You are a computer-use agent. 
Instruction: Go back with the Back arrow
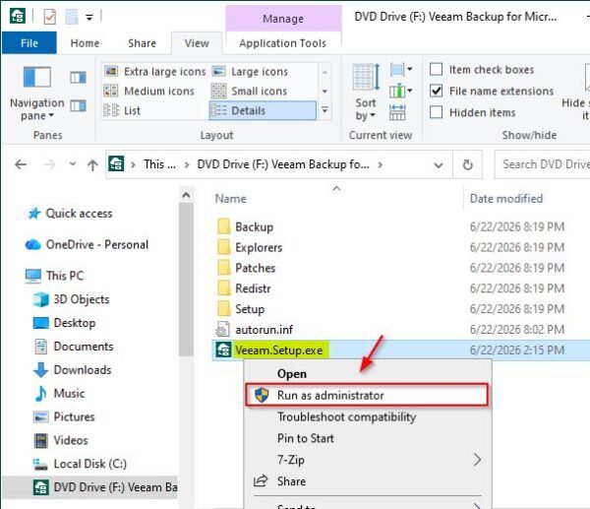[21, 164]
